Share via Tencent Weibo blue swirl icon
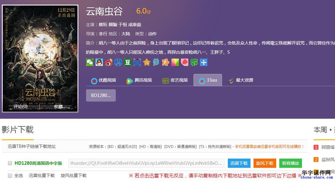335x181 pixels. tap(156, 62)
